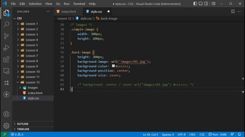Click the VS Code logo in the title bar

coord(5,3)
